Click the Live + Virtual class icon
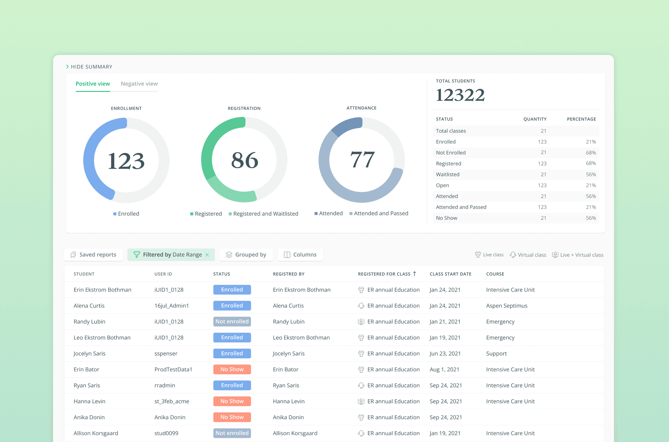 pos(555,255)
